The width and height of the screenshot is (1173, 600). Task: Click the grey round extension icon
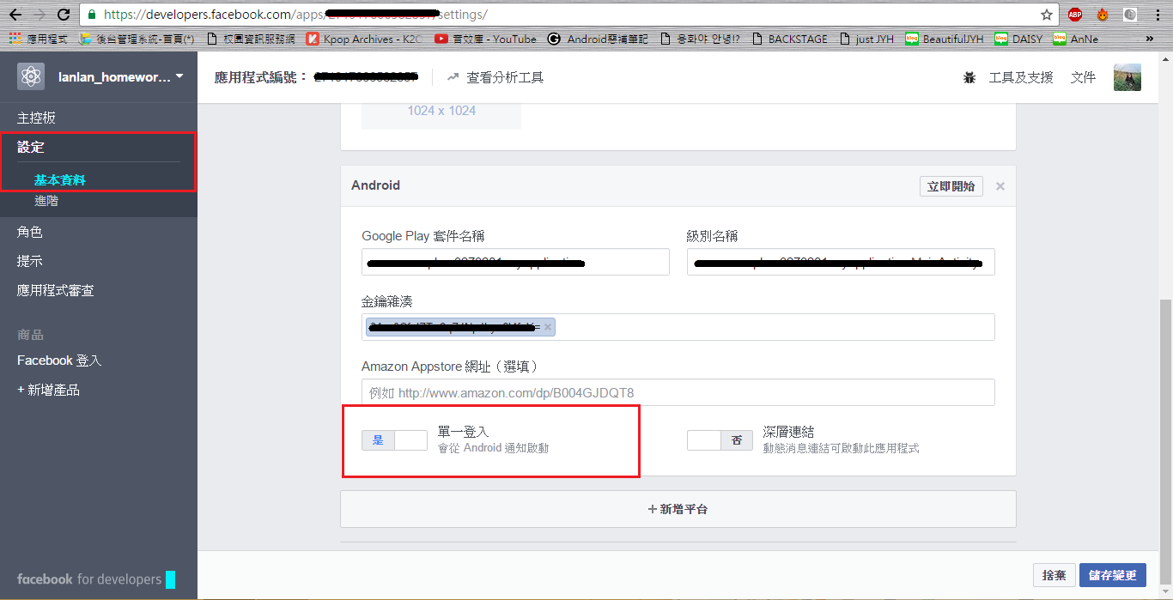click(x=1130, y=15)
